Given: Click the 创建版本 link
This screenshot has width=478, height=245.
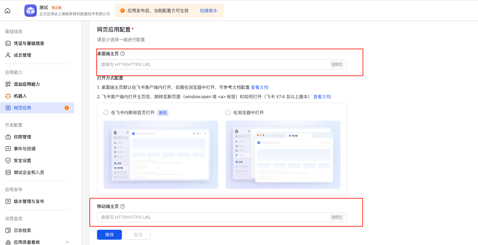Looking at the screenshot, I should [x=208, y=11].
